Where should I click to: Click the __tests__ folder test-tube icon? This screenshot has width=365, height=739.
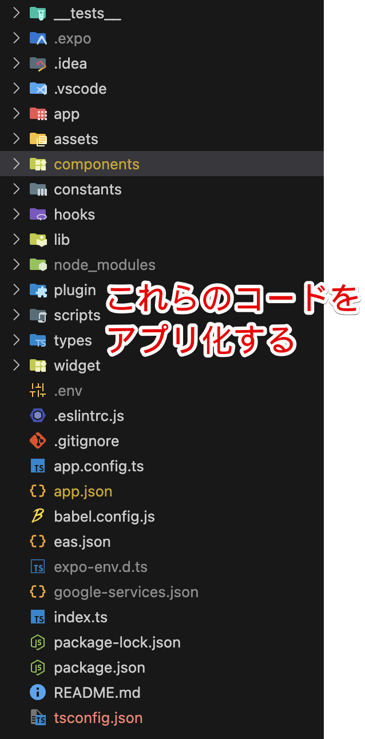(x=38, y=13)
